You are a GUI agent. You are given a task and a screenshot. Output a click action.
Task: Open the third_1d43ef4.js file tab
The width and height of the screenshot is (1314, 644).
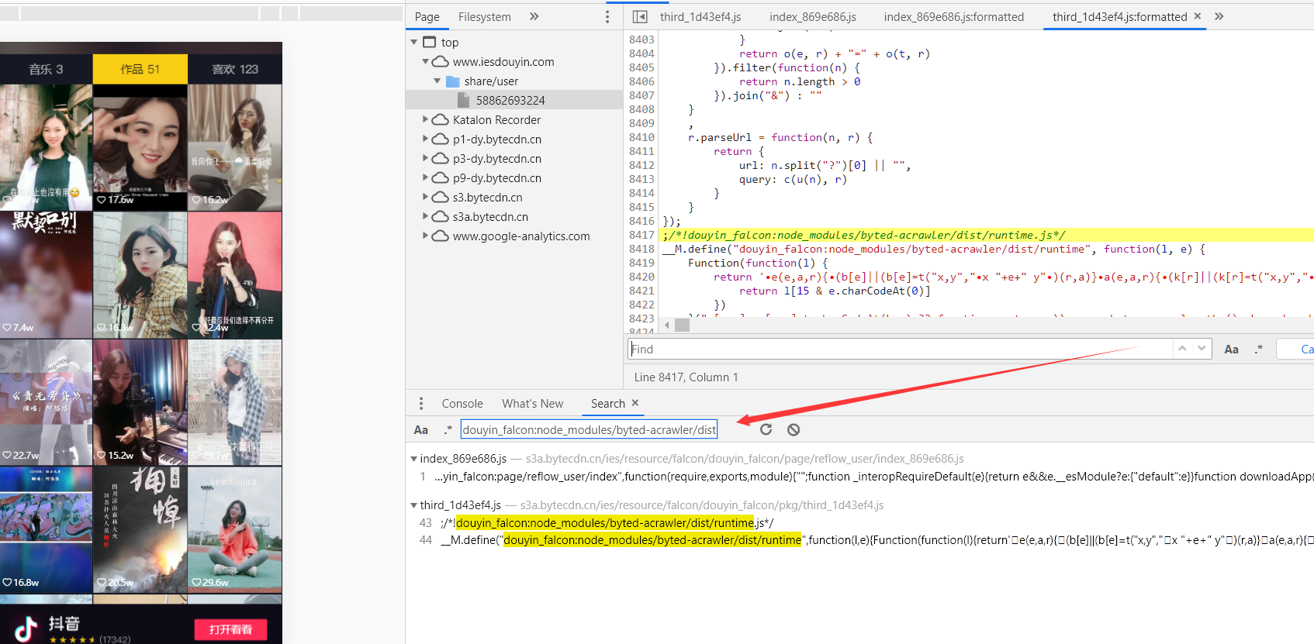700,16
